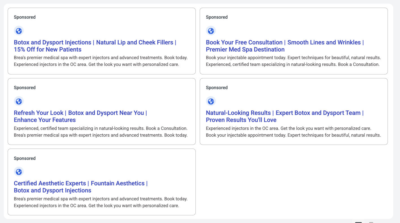Click the globe icon above Natural-Looking Results headline

coord(211,101)
